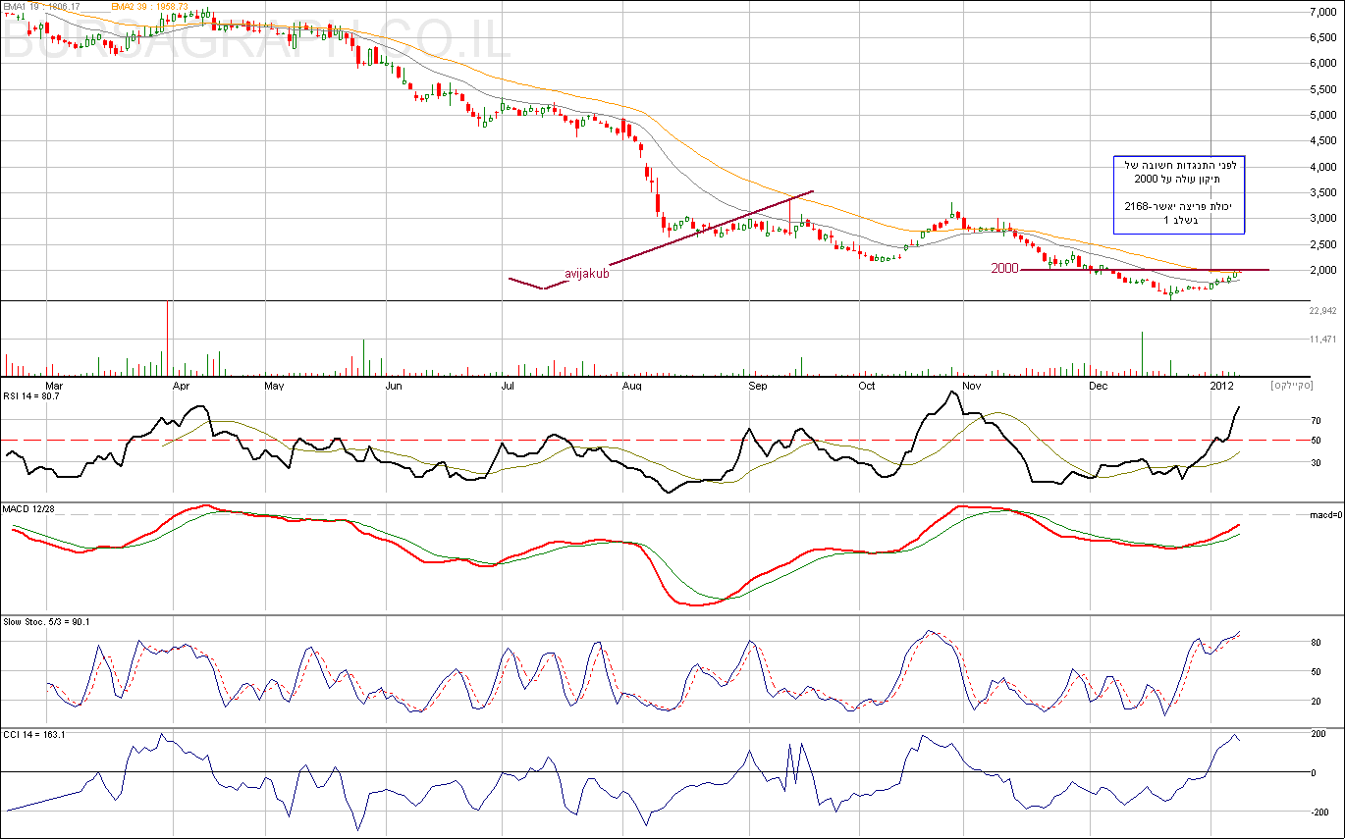Select the Mar label on time axis
1345x839 pixels.
(x=55, y=387)
